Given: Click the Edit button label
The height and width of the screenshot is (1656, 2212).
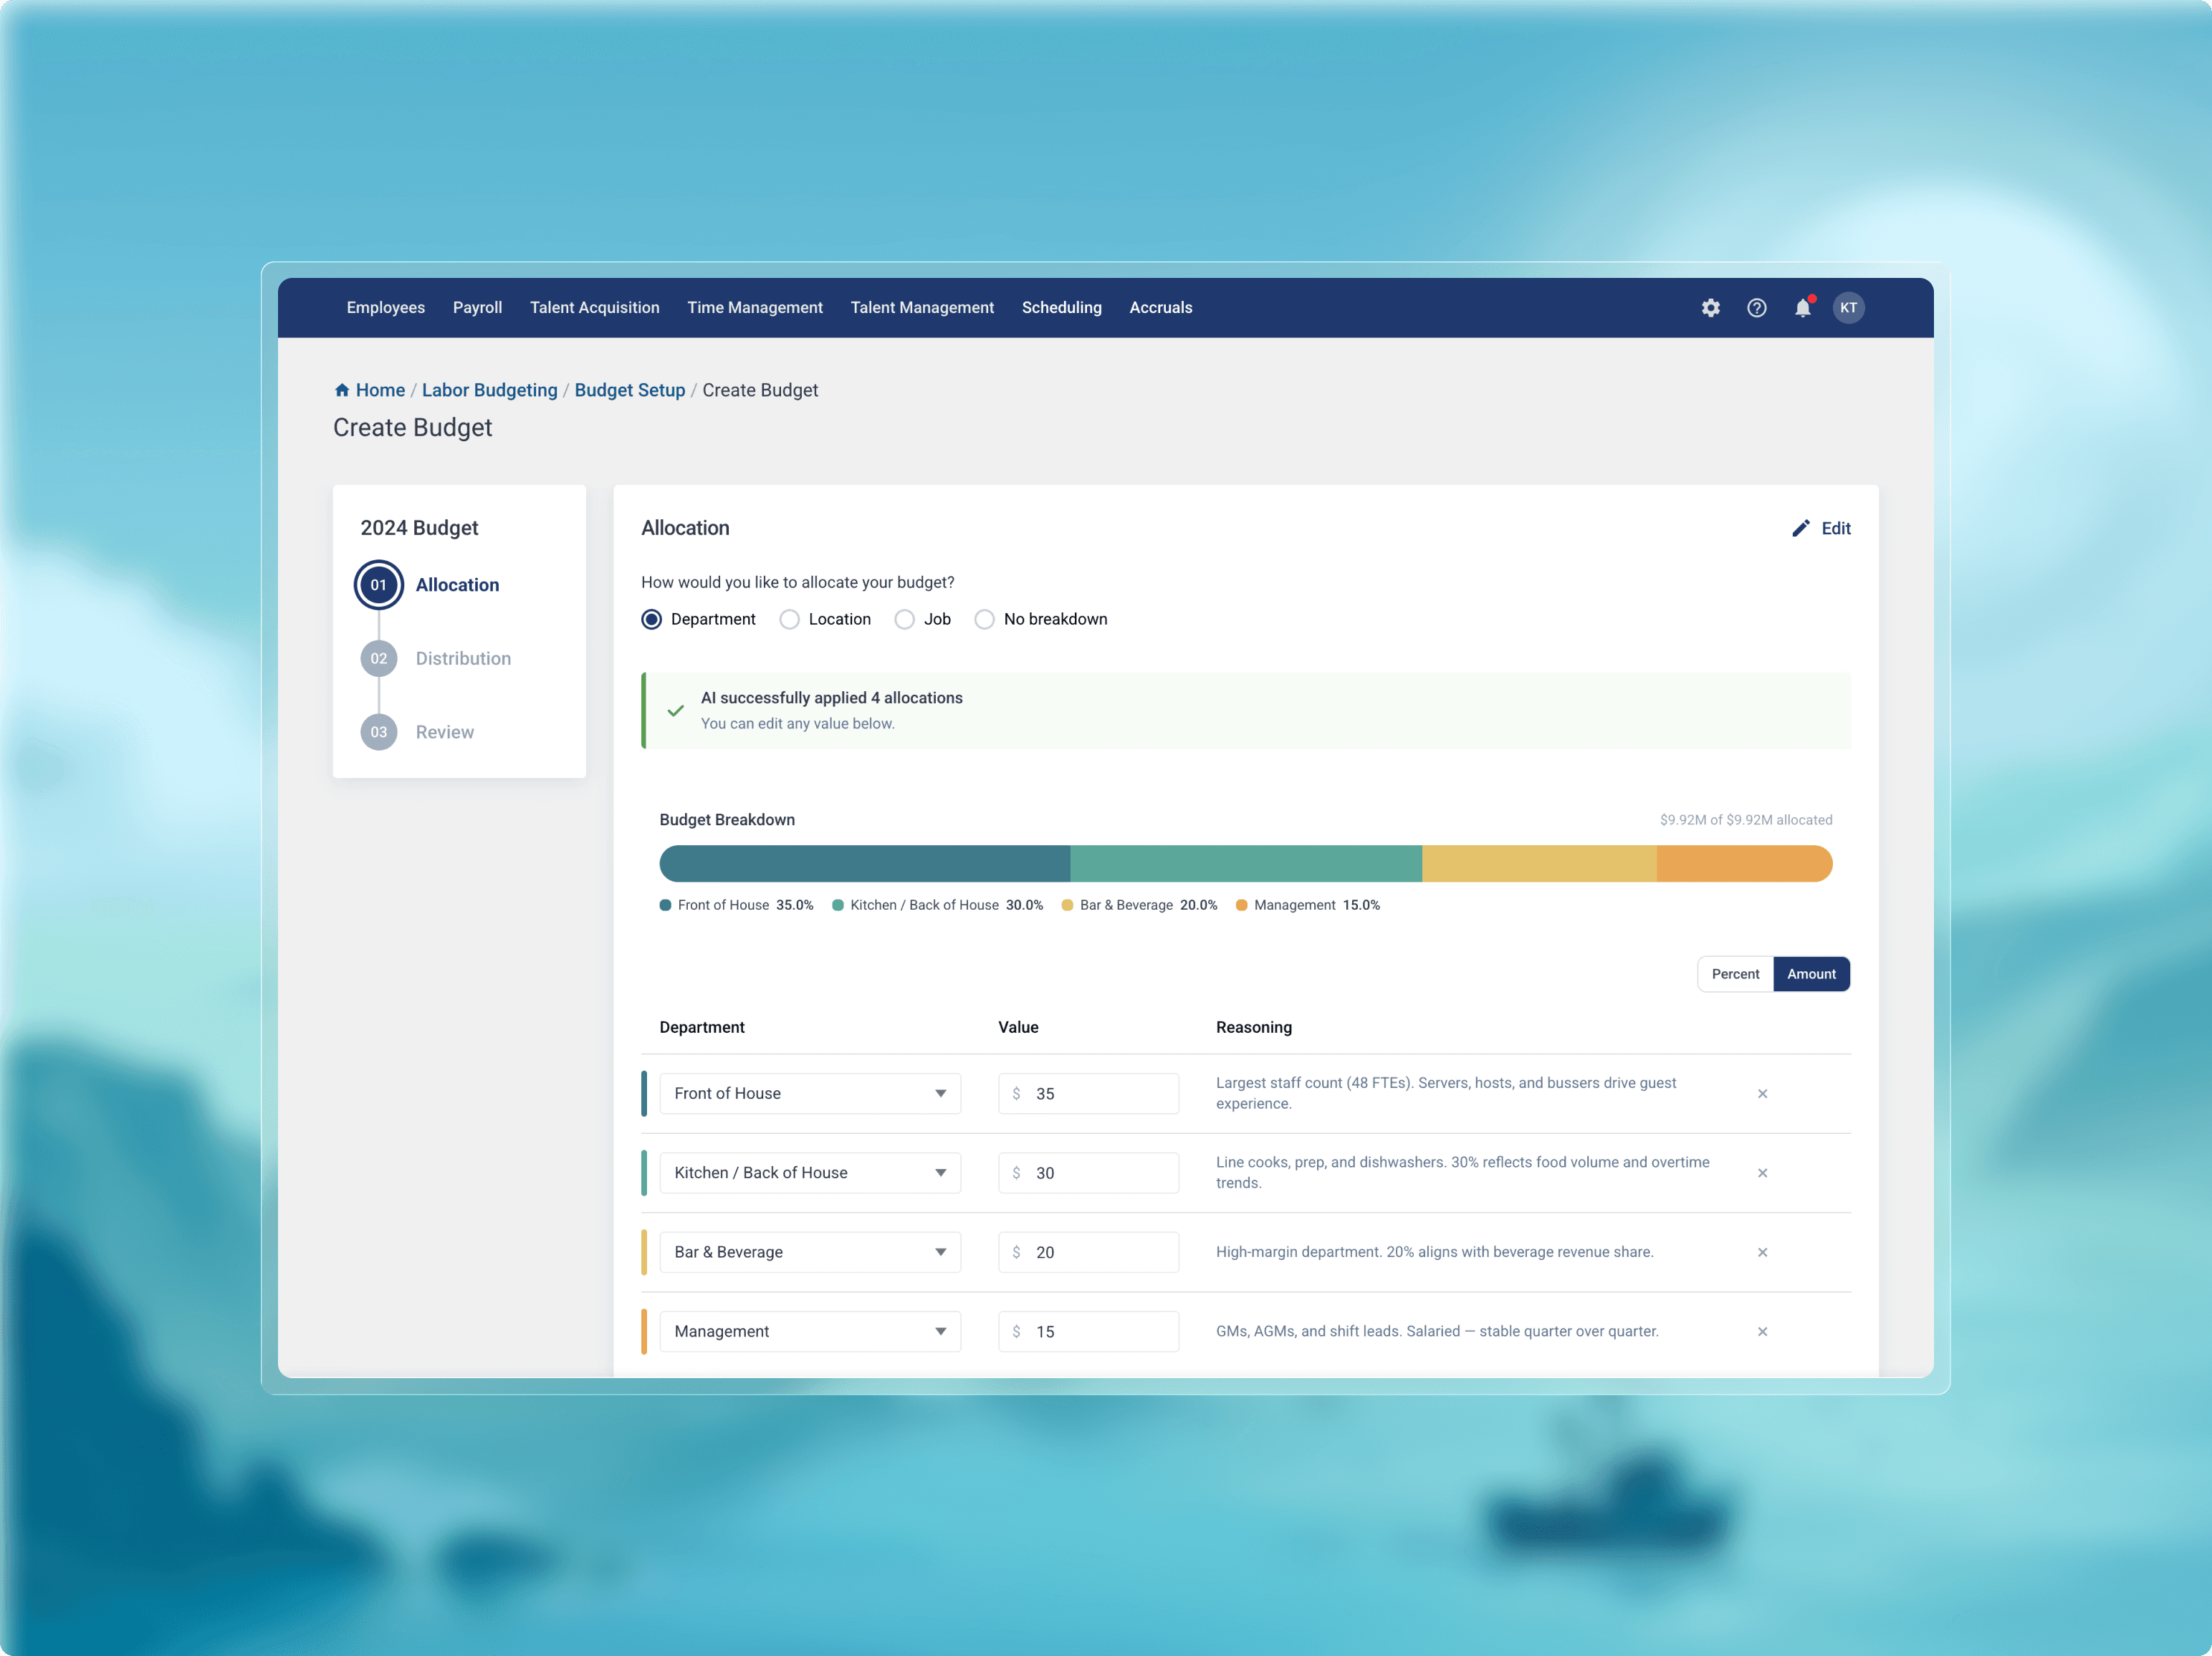Looking at the screenshot, I should coord(1836,529).
